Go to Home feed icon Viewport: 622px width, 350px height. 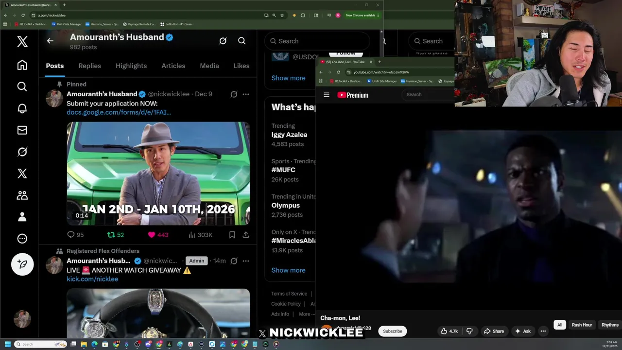(22, 65)
